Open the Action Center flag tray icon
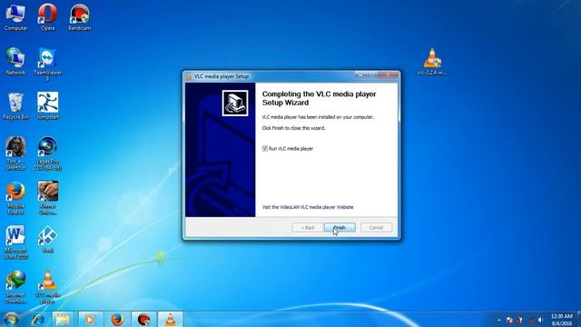 click(x=509, y=320)
